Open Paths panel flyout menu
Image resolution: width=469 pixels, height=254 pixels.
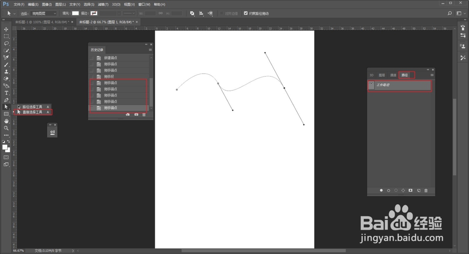432,75
